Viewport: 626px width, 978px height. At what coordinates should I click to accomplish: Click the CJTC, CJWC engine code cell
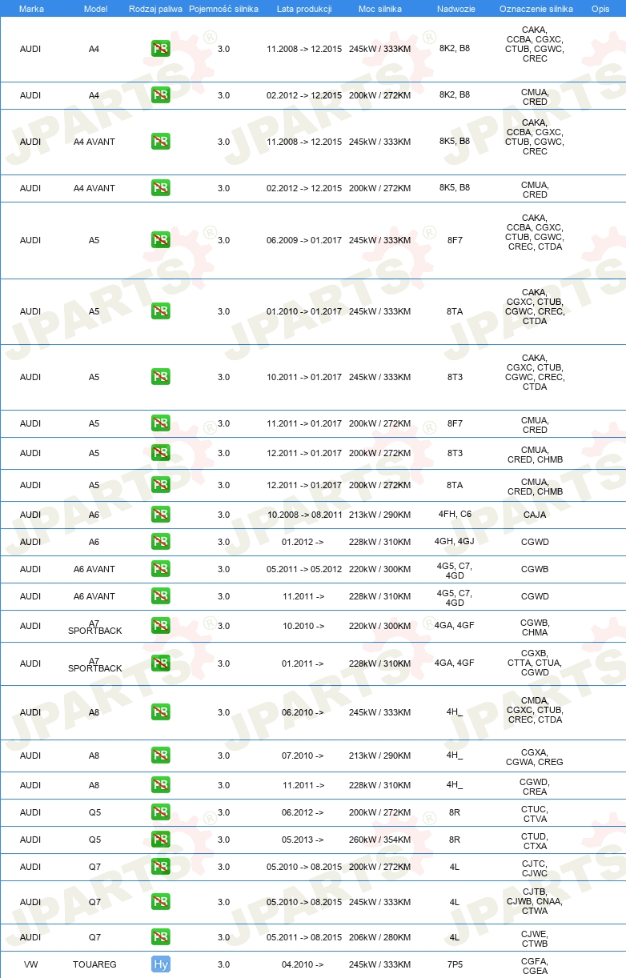pos(535,868)
